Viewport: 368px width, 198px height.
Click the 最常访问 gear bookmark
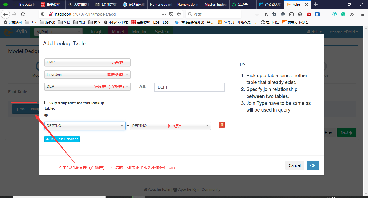click(12, 22)
